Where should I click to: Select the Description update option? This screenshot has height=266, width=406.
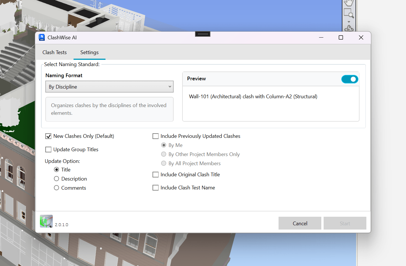point(56,179)
